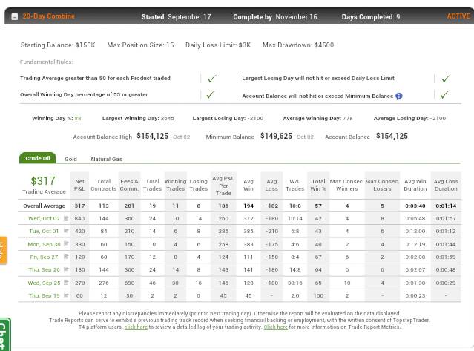Click Account Balance High value $154,125
Screen dimensions: 474x351
pos(152,136)
